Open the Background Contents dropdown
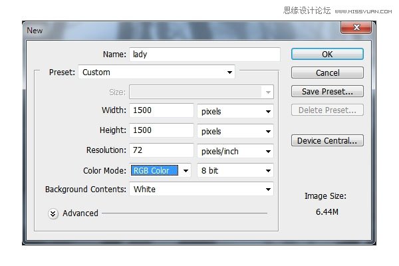This screenshot has width=399, height=266. point(201,189)
